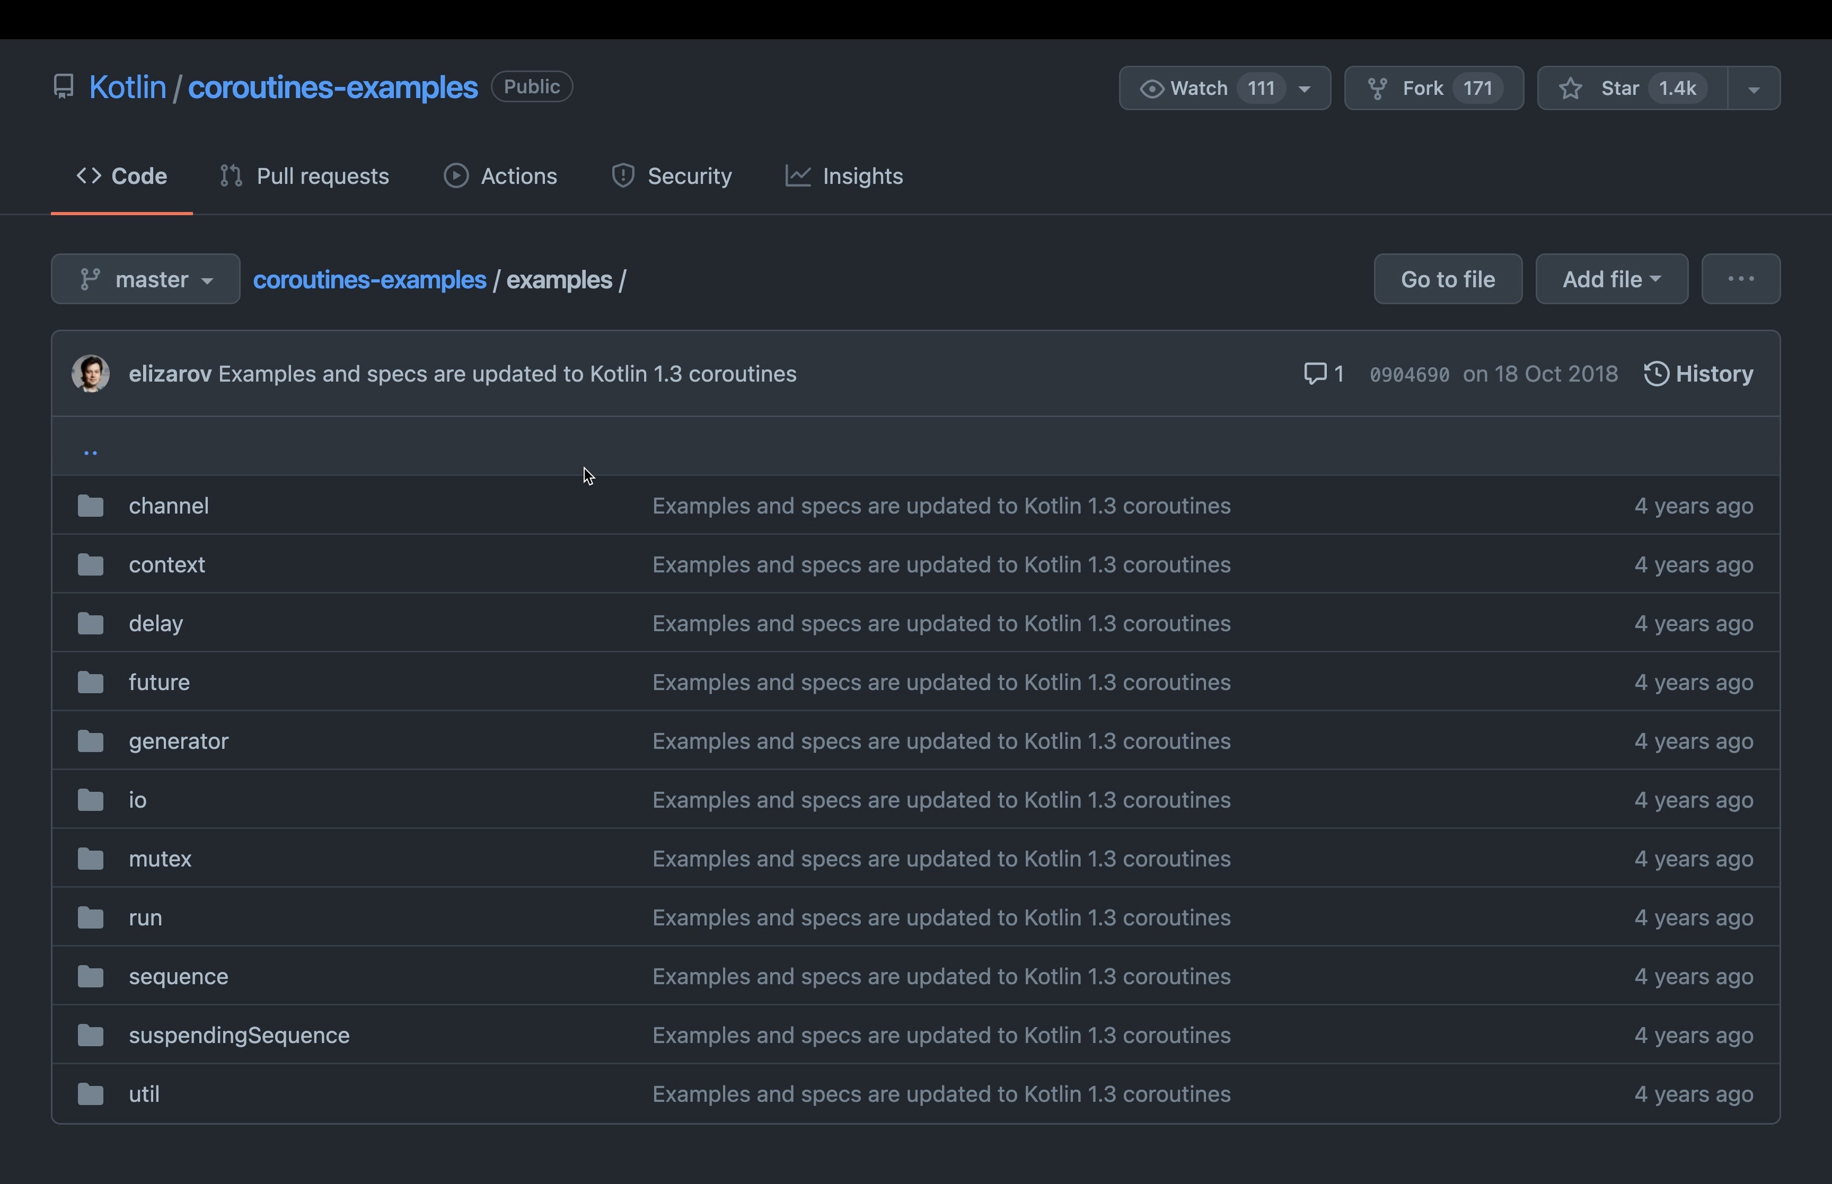Click the folder icon next to util

(91, 1094)
